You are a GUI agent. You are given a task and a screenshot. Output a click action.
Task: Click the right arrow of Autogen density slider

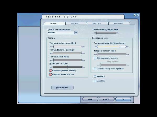pyautogui.click(x=128, y=54)
